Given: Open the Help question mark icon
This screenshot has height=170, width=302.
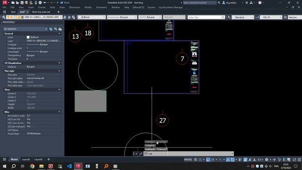Looking at the screenshot, I should coord(260,3).
